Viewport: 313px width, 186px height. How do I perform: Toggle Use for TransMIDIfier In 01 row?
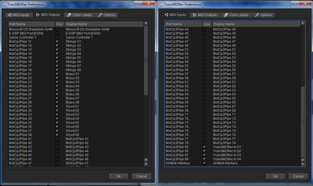coord(204,147)
